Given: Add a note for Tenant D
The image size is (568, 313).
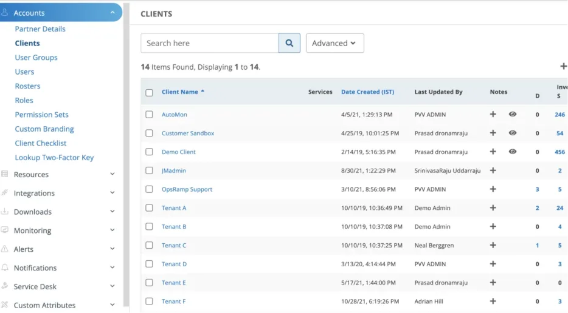Looking at the screenshot, I should coord(493,264).
